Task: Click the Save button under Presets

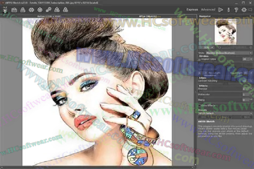Action: click(204, 117)
